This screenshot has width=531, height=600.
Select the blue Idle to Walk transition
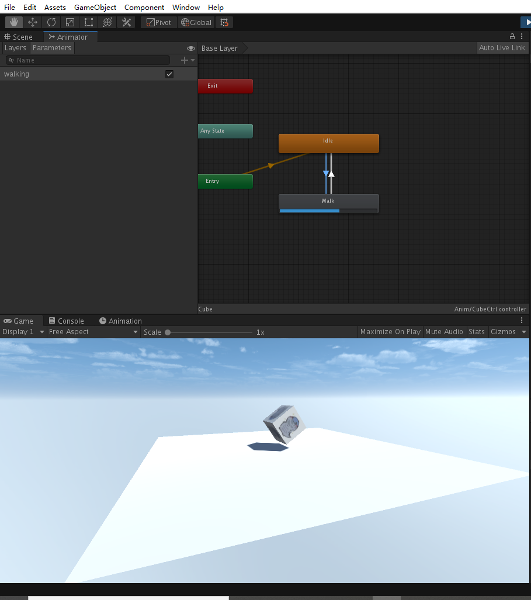326,174
